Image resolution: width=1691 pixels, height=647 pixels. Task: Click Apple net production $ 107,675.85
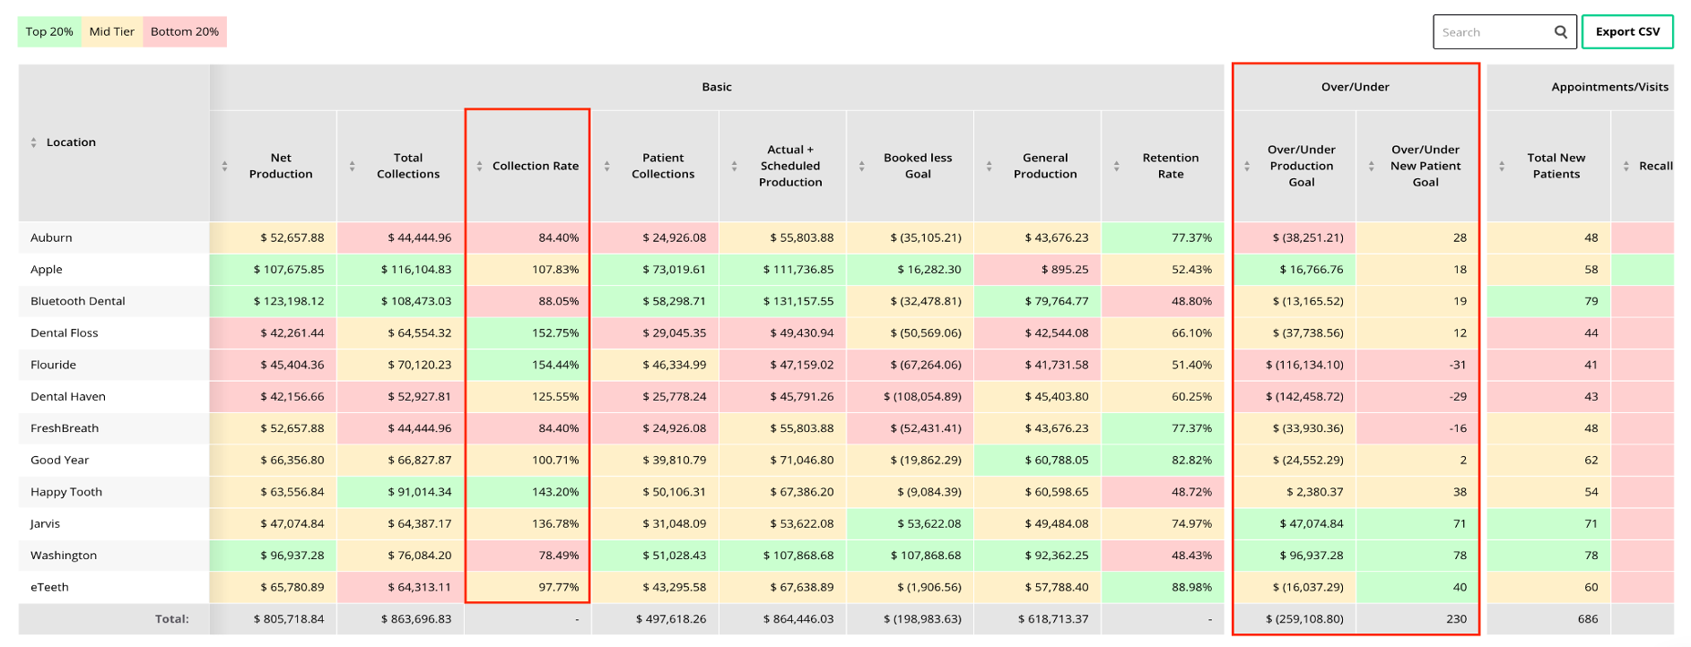click(274, 269)
